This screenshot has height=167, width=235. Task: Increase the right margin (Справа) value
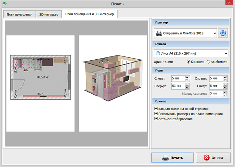click(x=225, y=77)
